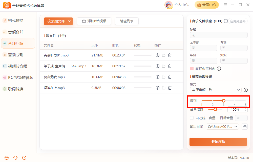Viewport: 253px width, 162px height.
Task: Click the info icon next to 转换保留封面
Action: [219, 69]
